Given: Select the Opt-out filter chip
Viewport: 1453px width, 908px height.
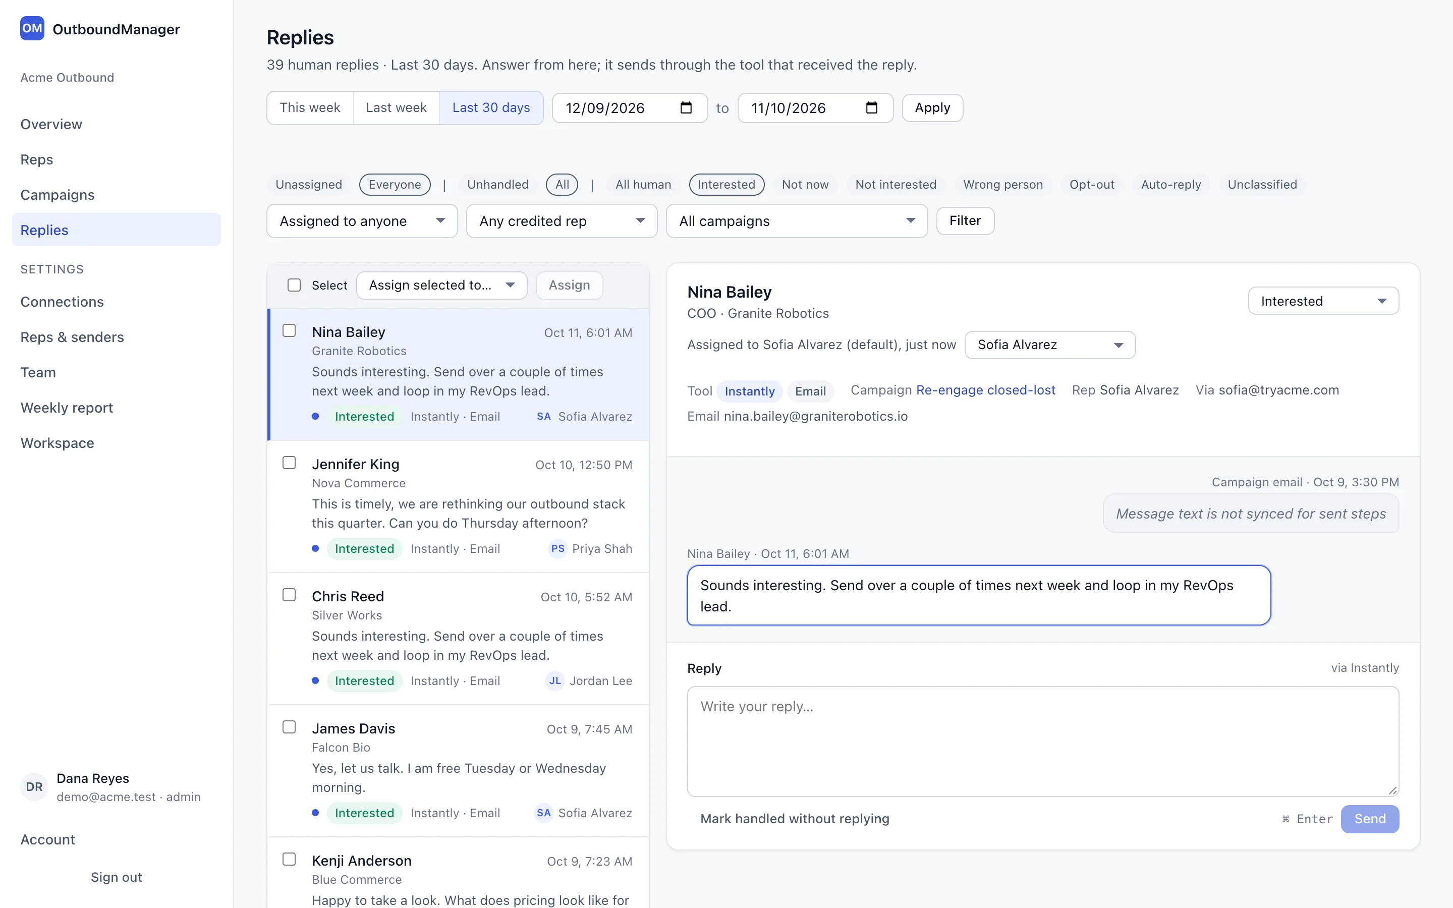Looking at the screenshot, I should (1092, 184).
